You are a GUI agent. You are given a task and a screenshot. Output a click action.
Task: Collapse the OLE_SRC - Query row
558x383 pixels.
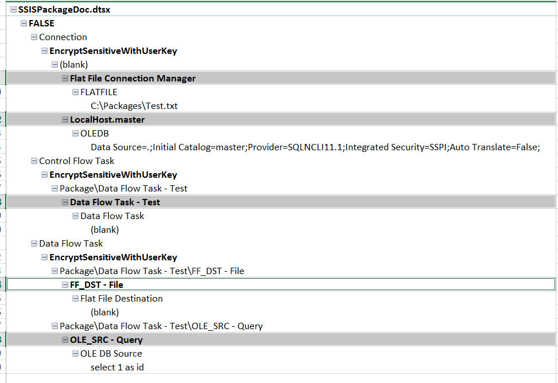[65, 340]
